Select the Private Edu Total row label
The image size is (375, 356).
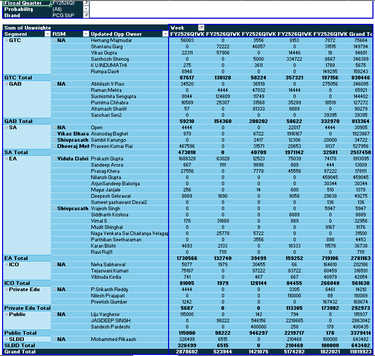tap(27, 308)
